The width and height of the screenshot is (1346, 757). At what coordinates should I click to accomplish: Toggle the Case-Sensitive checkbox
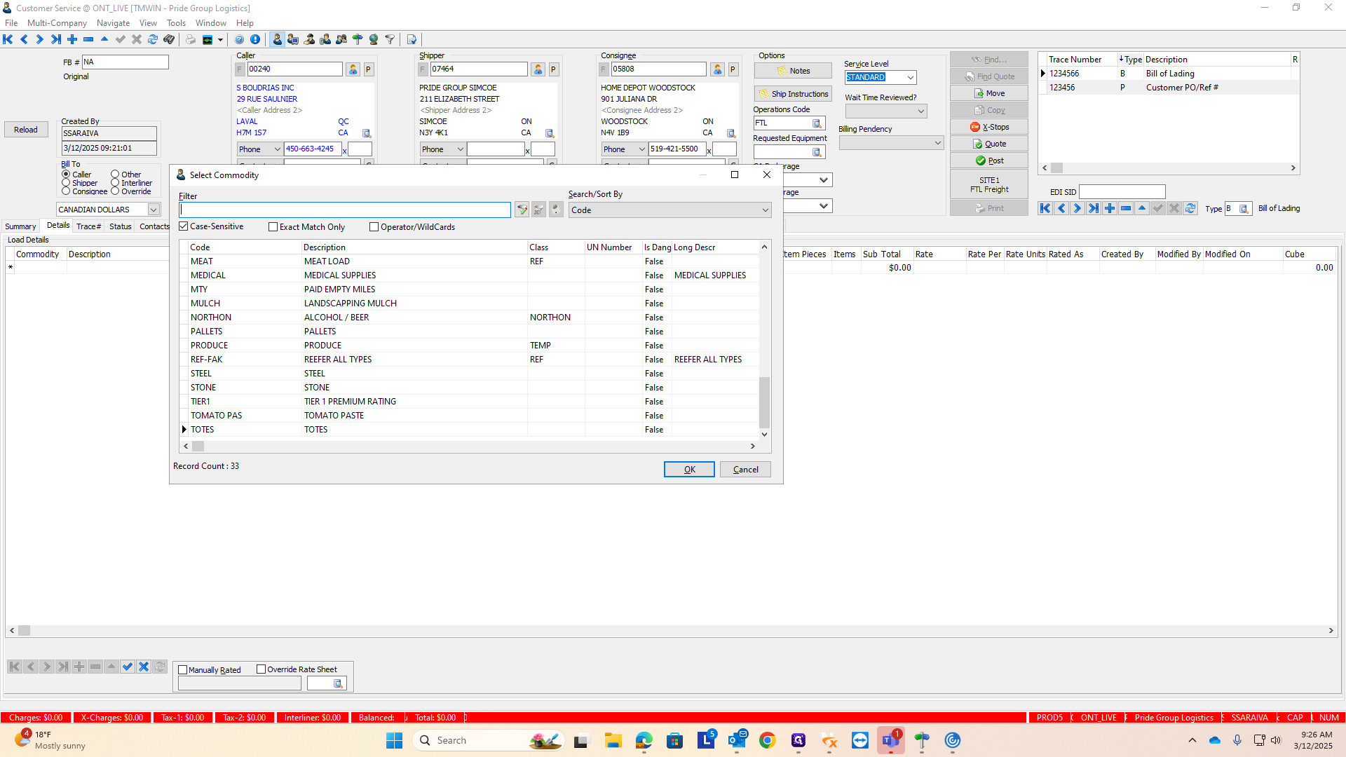point(184,226)
